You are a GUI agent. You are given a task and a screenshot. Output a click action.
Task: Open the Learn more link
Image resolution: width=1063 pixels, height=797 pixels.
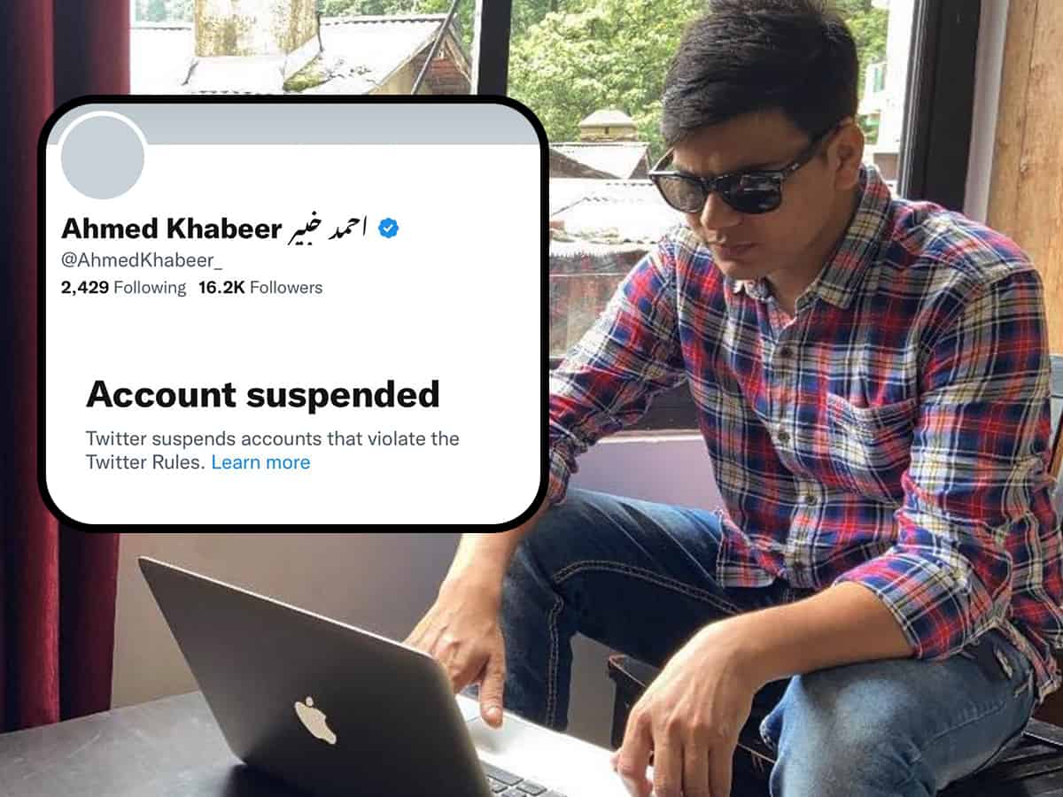[x=260, y=462]
